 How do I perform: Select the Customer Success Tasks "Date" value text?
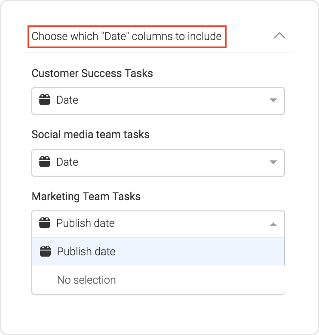[67, 100]
